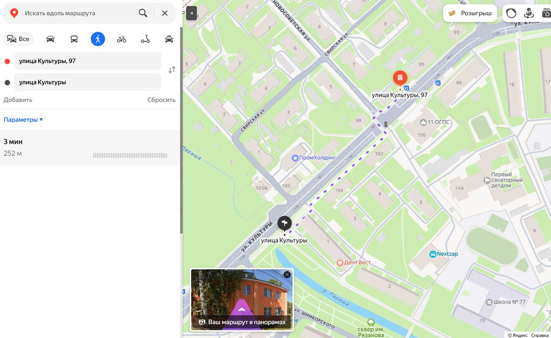This screenshot has height=338, width=551.
Task: Select bicycle route mode
Action: coord(122,39)
